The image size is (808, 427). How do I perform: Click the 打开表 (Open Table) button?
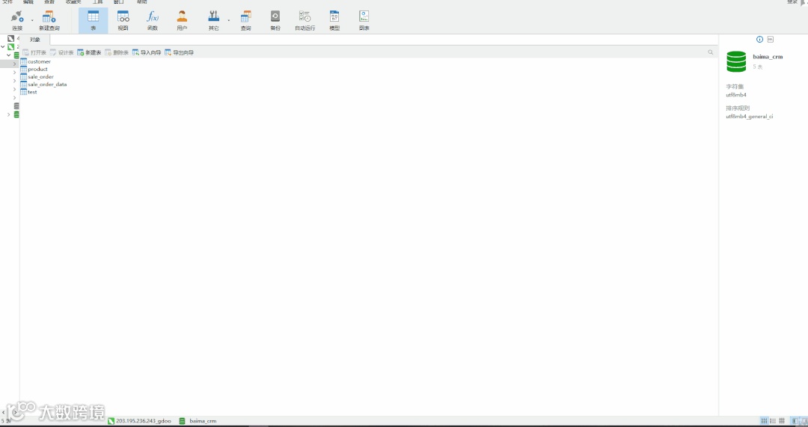[x=34, y=52]
